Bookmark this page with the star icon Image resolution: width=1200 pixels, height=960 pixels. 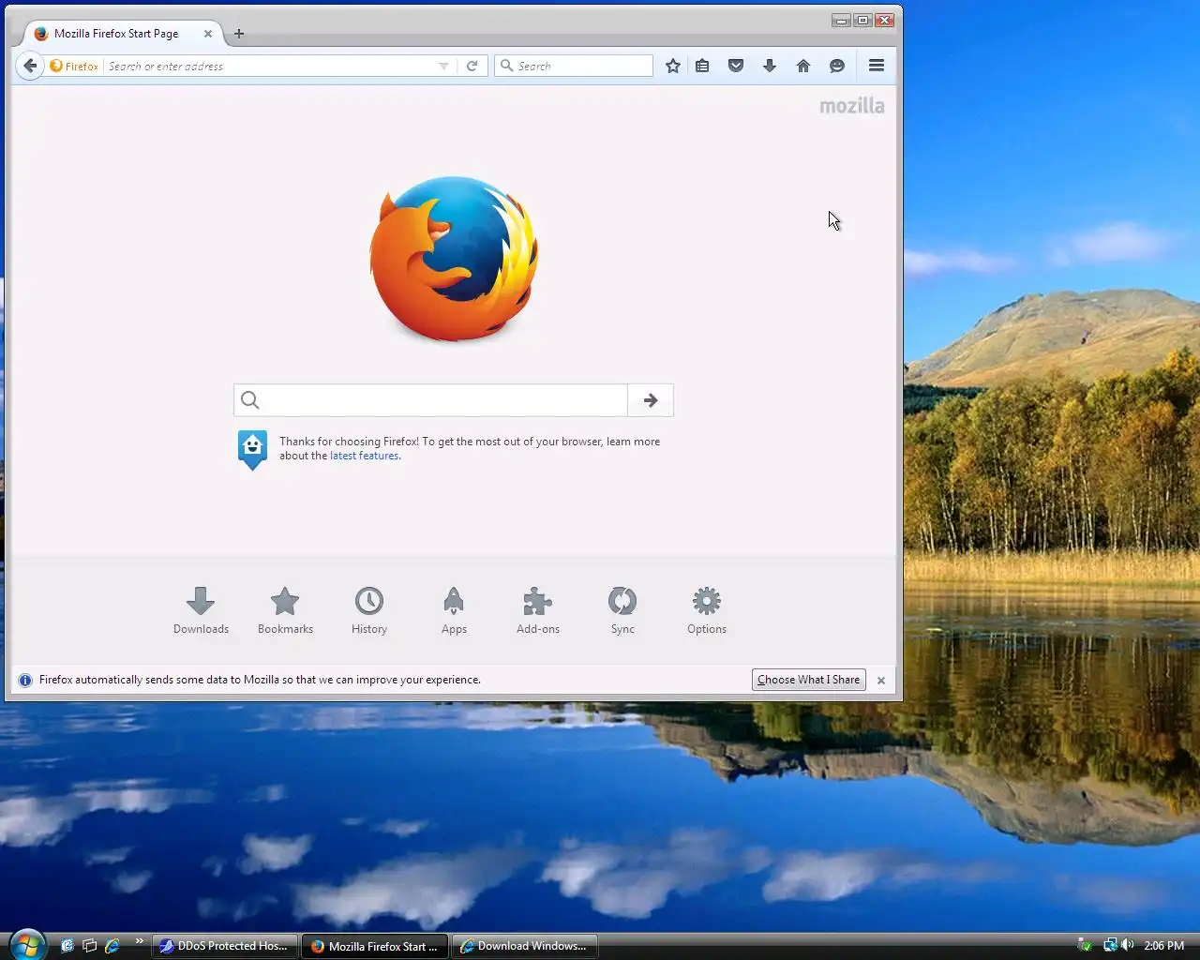[x=672, y=66]
